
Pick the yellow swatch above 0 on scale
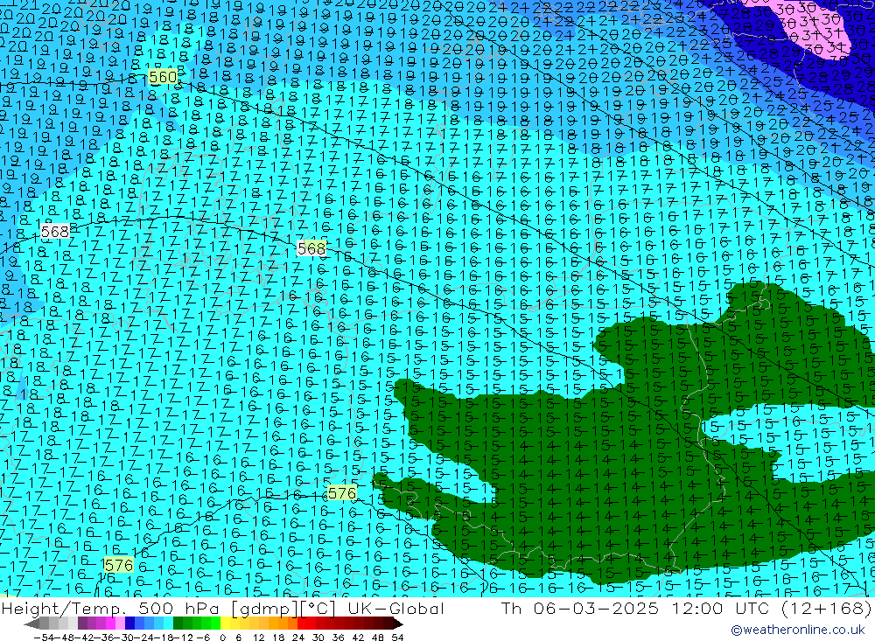point(226,624)
